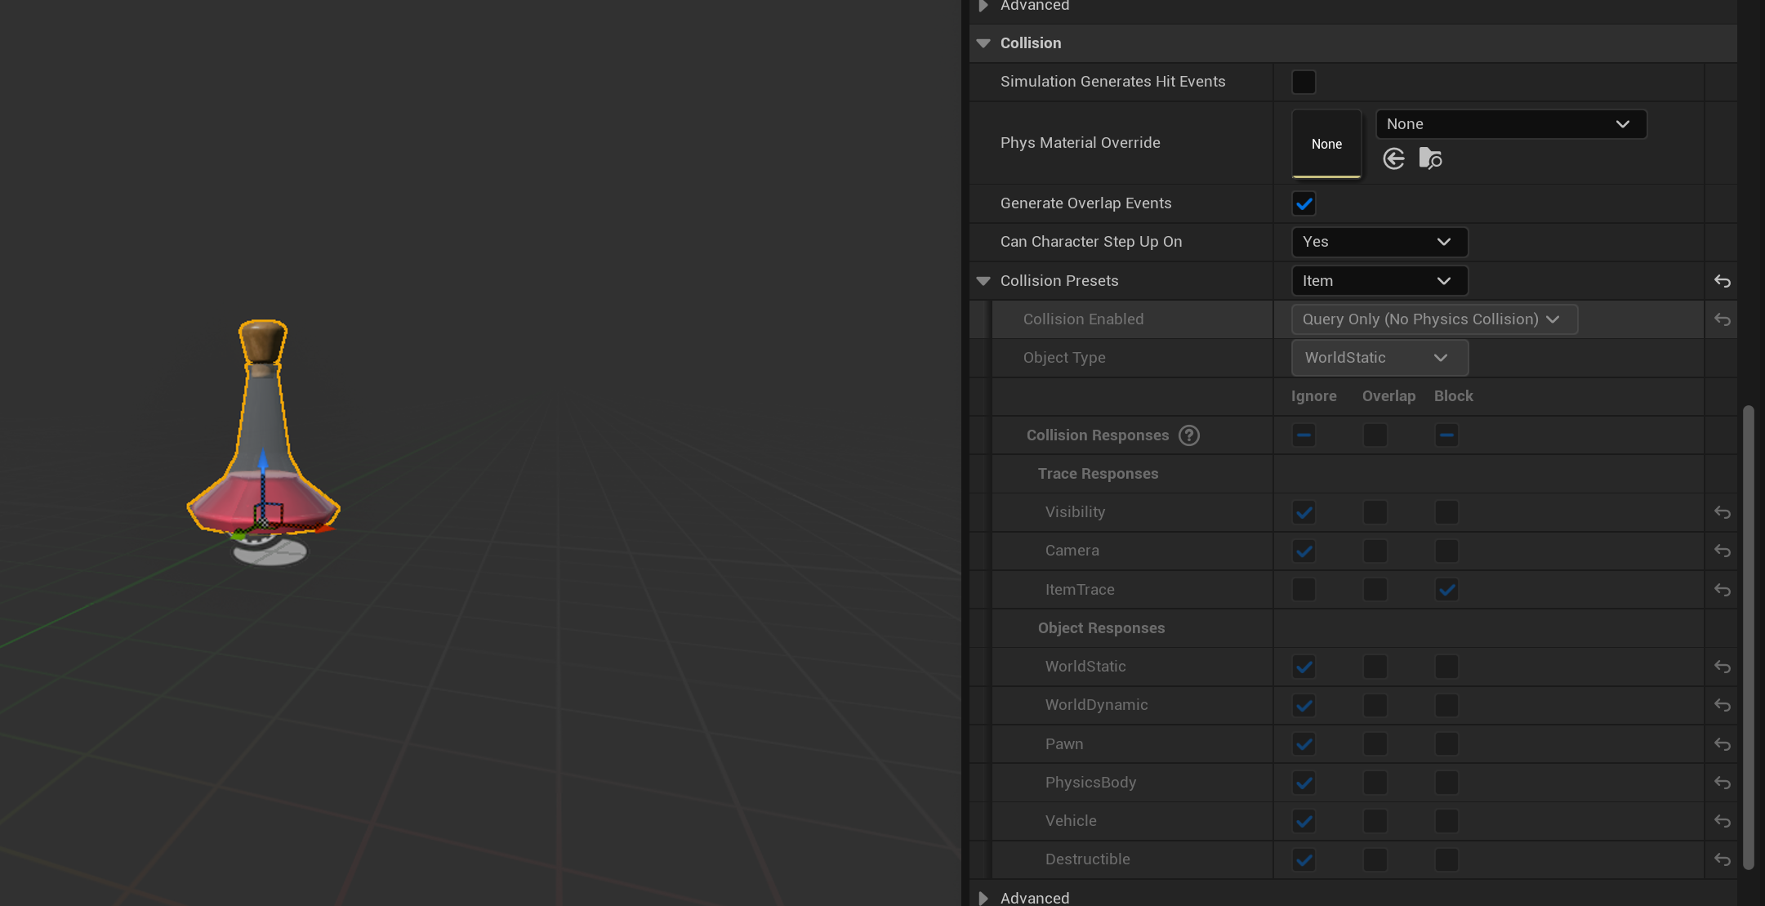1765x906 pixels.
Task: Open Can Character Step Up On dropdown
Action: click(x=1379, y=242)
